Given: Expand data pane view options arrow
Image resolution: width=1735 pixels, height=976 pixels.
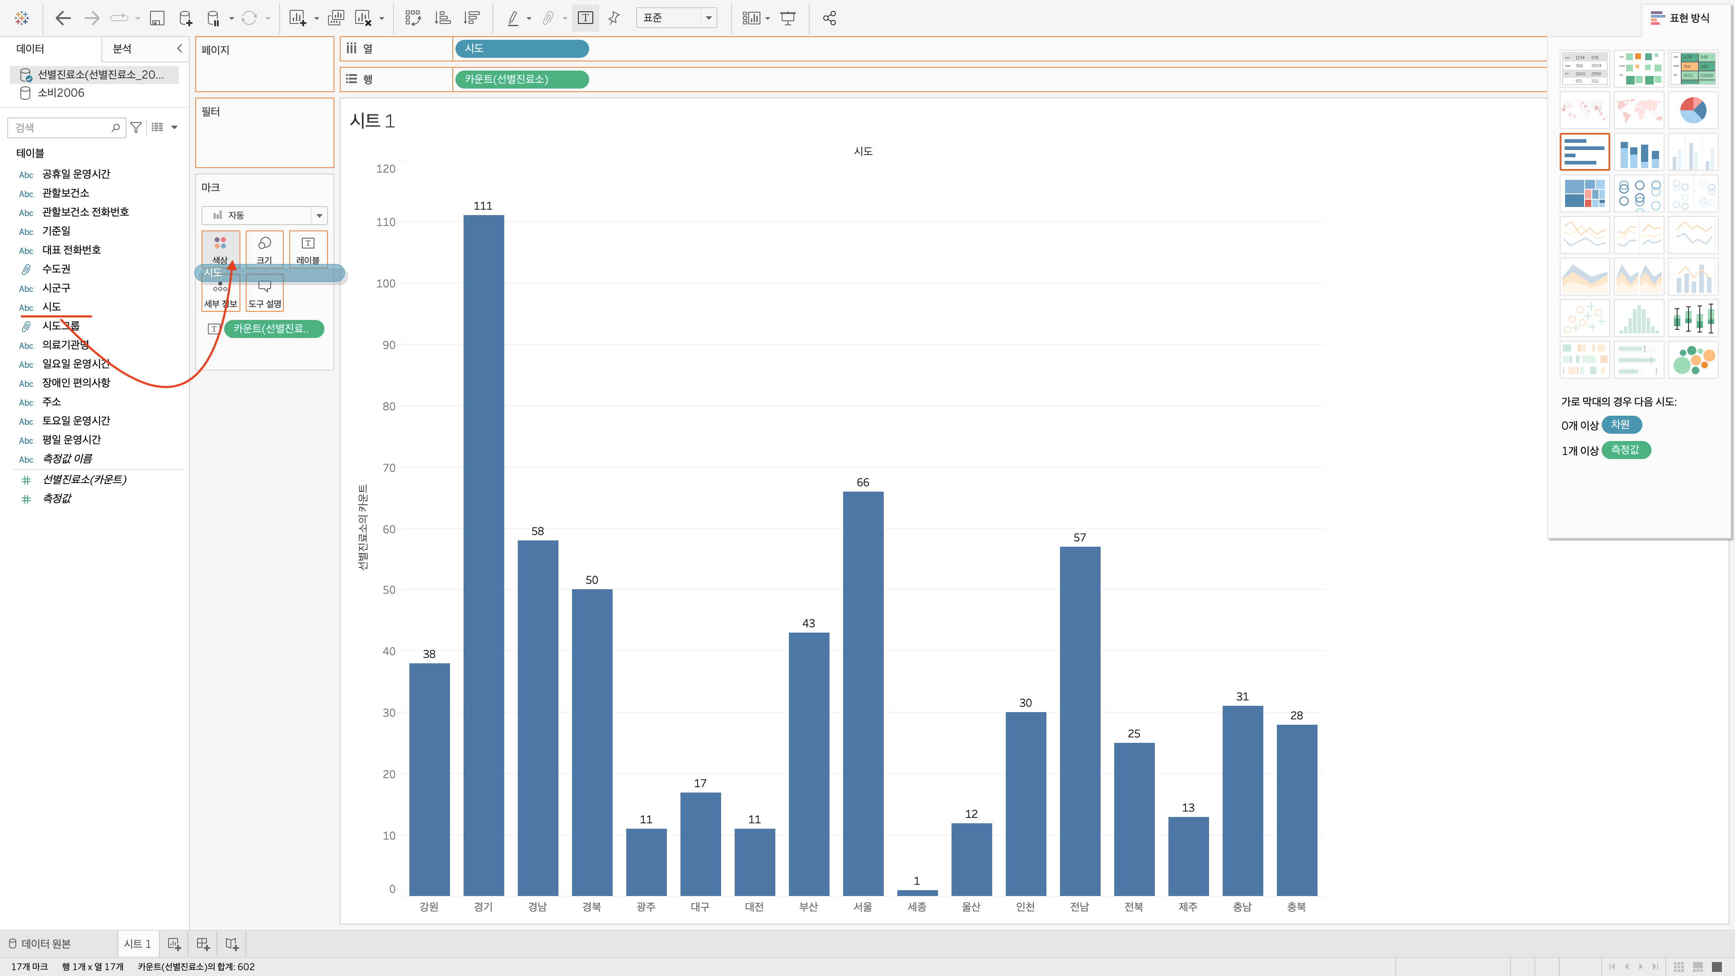Looking at the screenshot, I should pyautogui.click(x=174, y=127).
